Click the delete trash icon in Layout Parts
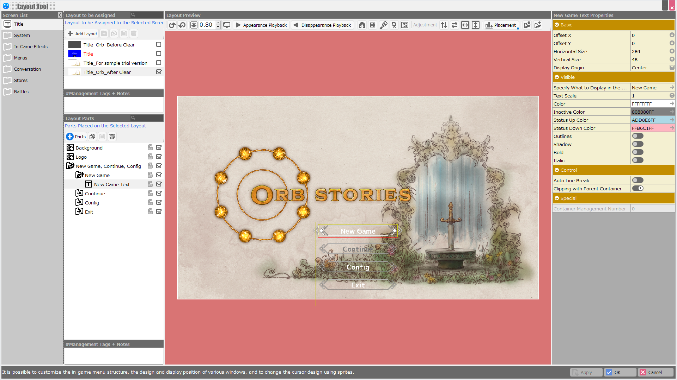 pos(112,137)
